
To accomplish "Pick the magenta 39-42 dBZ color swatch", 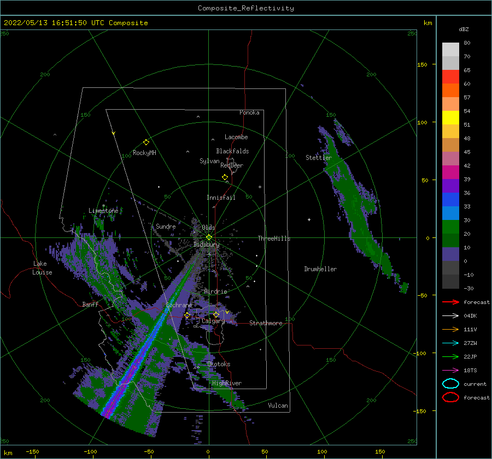I will pos(450,172).
